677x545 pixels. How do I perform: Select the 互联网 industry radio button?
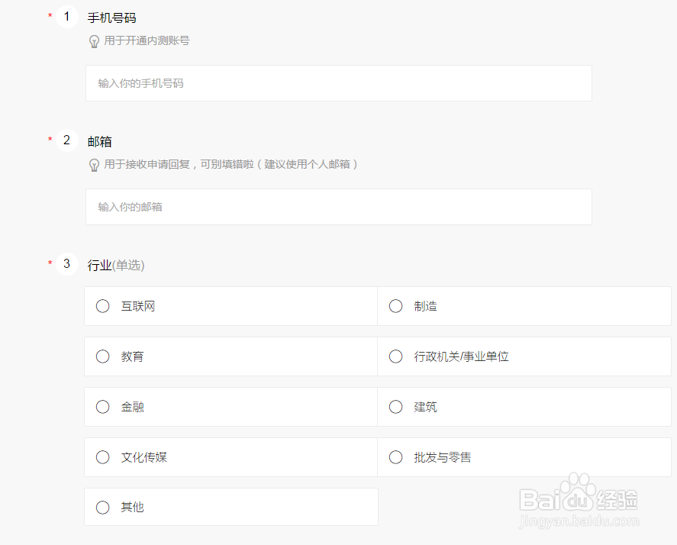(103, 306)
